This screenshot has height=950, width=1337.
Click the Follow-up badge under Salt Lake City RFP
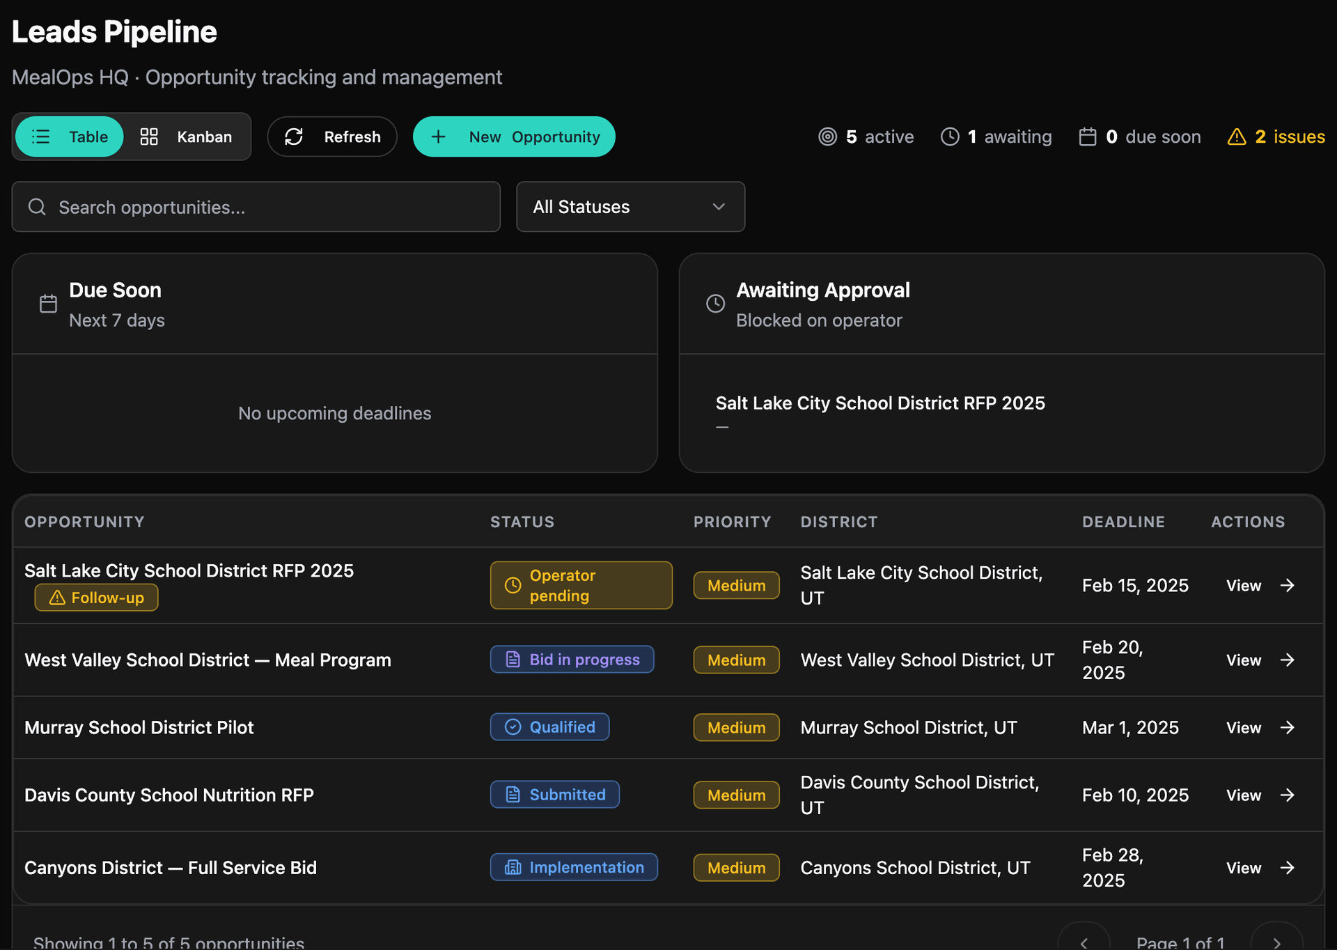point(96,597)
